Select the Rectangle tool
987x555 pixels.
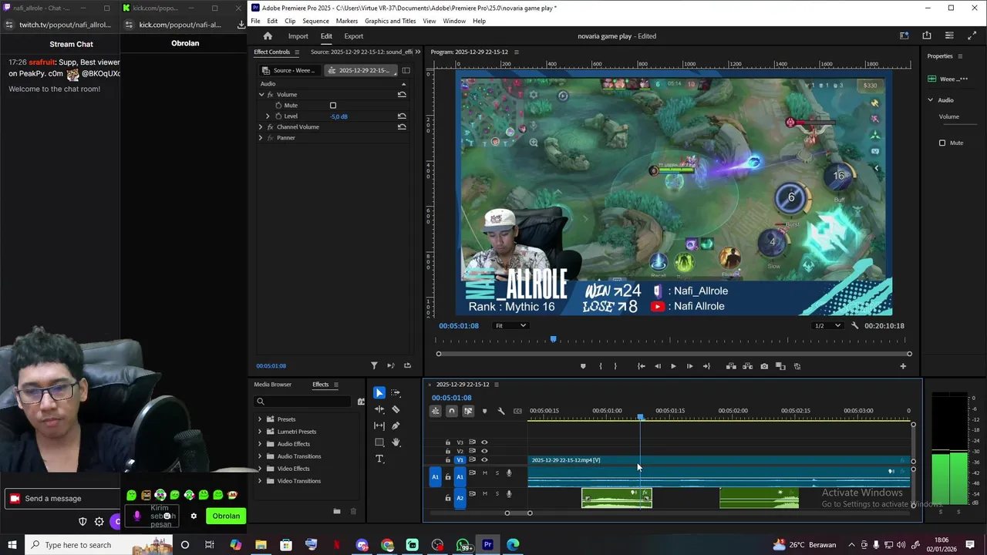pyautogui.click(x=379, y=442)
